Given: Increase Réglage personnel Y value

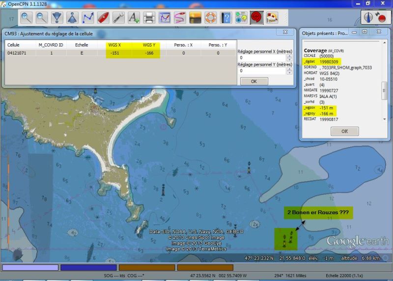Looking at the screenshot, I should [289, 69].
